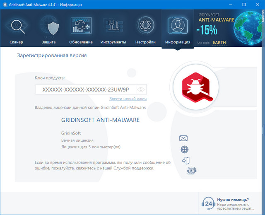Viewport: 265px width, 215px height.
Task: Click the Ввести новый ключ link
Action: [x=128, y=99]
